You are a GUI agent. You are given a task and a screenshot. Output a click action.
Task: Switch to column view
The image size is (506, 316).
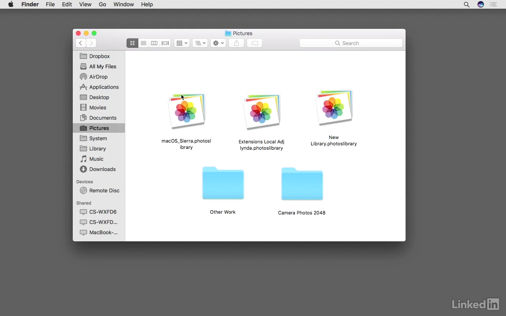[x=154, y=43]
